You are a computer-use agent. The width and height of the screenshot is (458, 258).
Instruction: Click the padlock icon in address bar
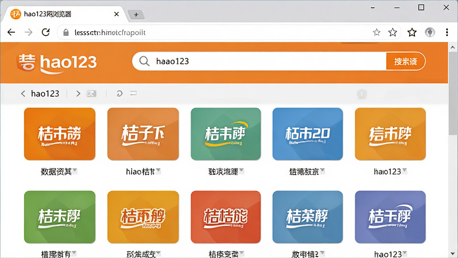(66, 32)
